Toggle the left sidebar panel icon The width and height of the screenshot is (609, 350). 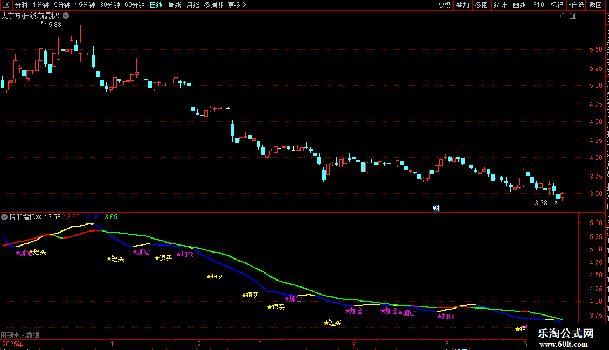[x=6, y=5]
